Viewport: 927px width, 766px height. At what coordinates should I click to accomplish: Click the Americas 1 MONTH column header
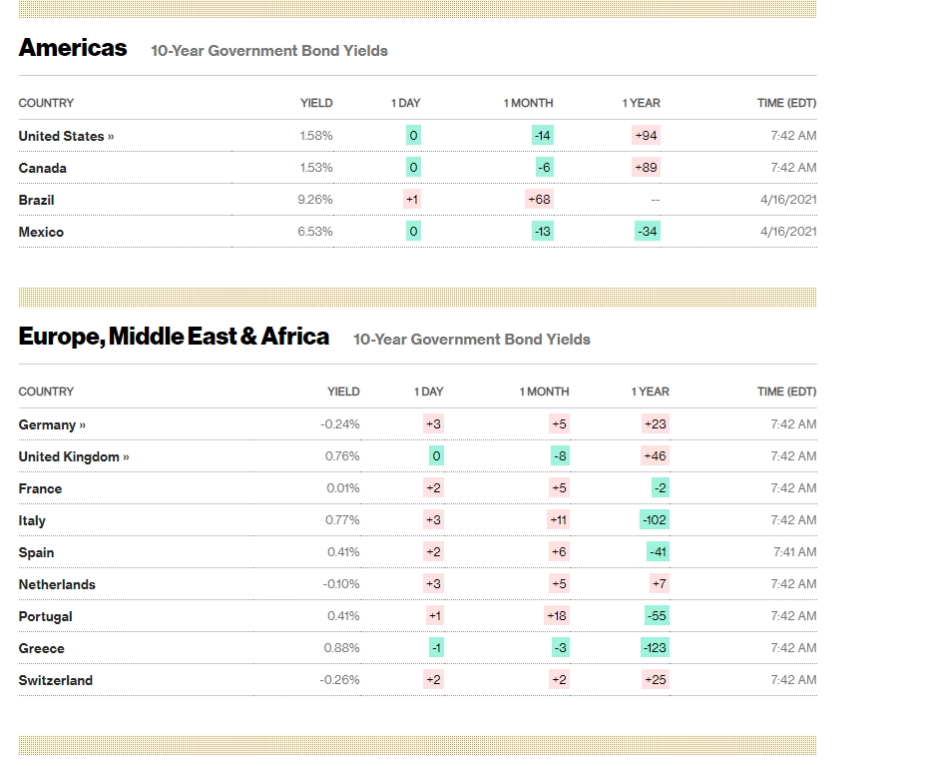tap(528, 103)
